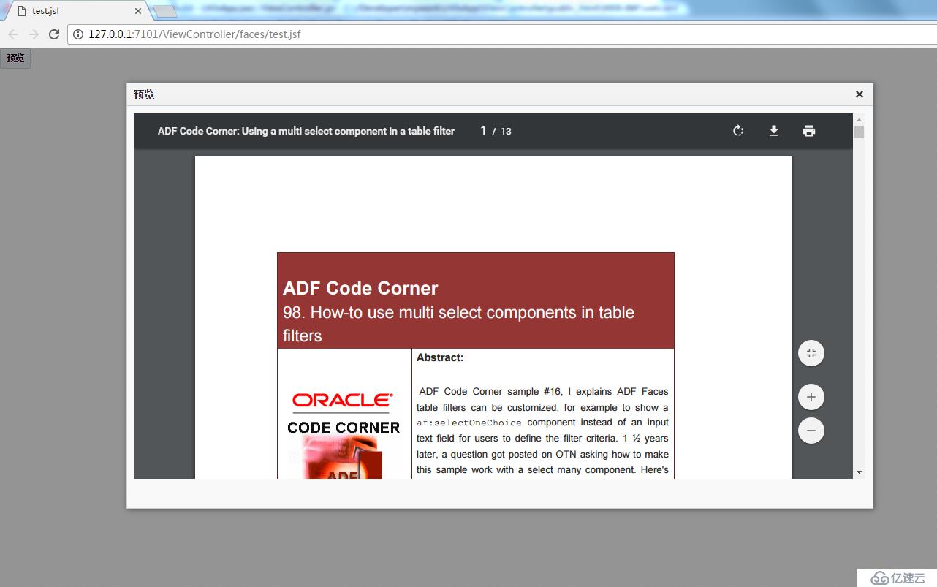Go back in the browser
Screen dimensions: 937x587
coord(13,34)
